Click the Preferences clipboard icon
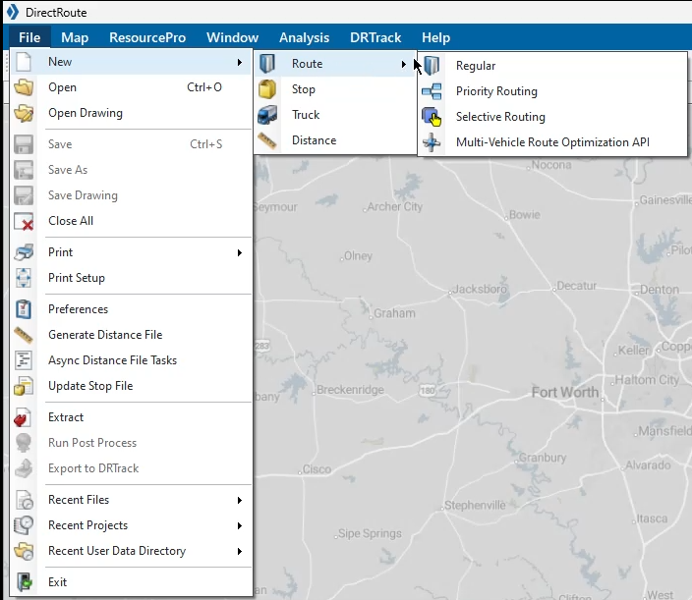Image resolution: width=692 pixels, height=600 pixels. [24, 309]
